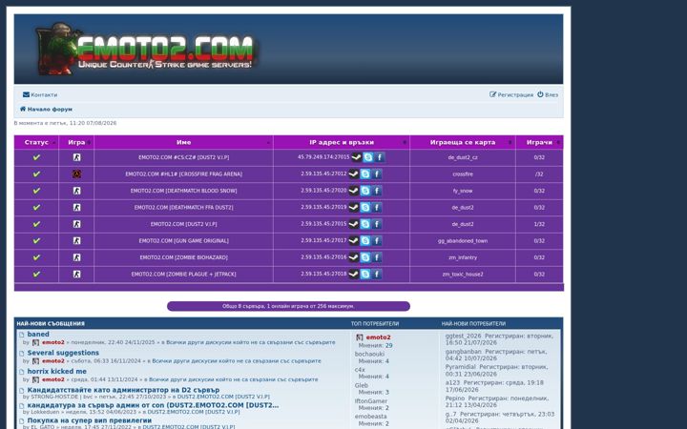Open the Контакти link

click(x=40, y=94)
